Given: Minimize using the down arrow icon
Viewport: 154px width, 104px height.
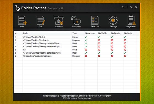Looking at the screenshot, I should pos(131,7).
